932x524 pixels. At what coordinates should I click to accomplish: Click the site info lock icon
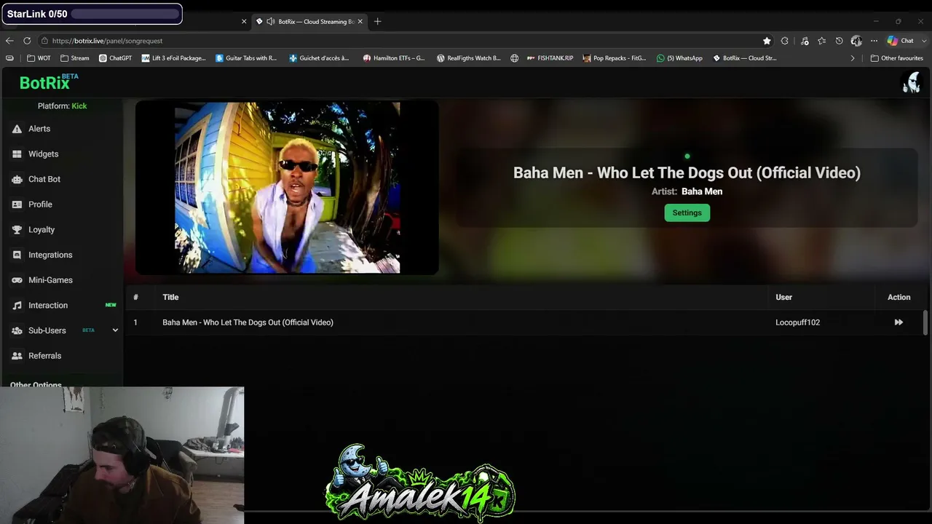(44, 41)
